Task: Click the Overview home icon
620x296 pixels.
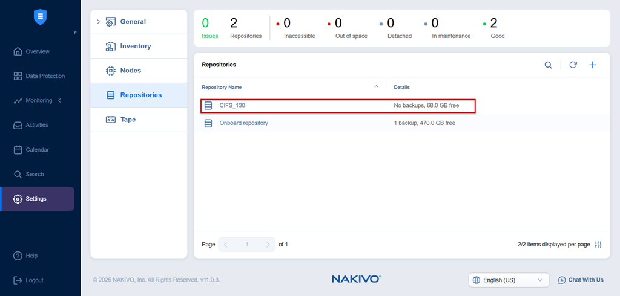Action: point(18,51)
